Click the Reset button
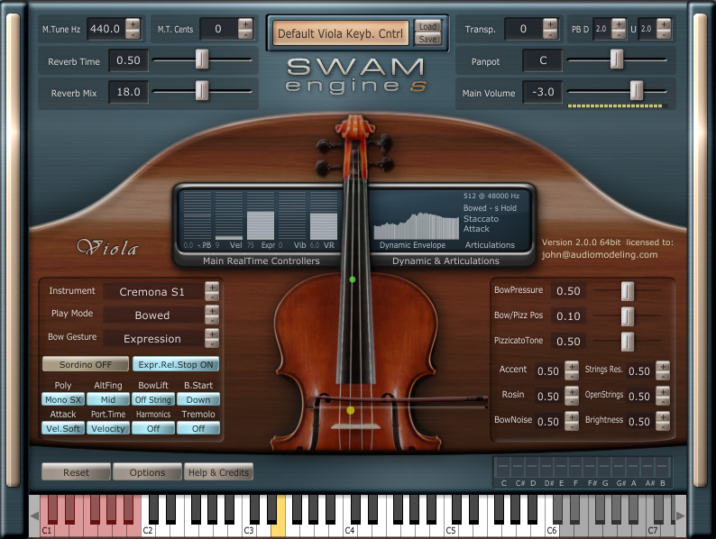Image resolution: width=716 pixels, height=539 pixels. (76, 472)
